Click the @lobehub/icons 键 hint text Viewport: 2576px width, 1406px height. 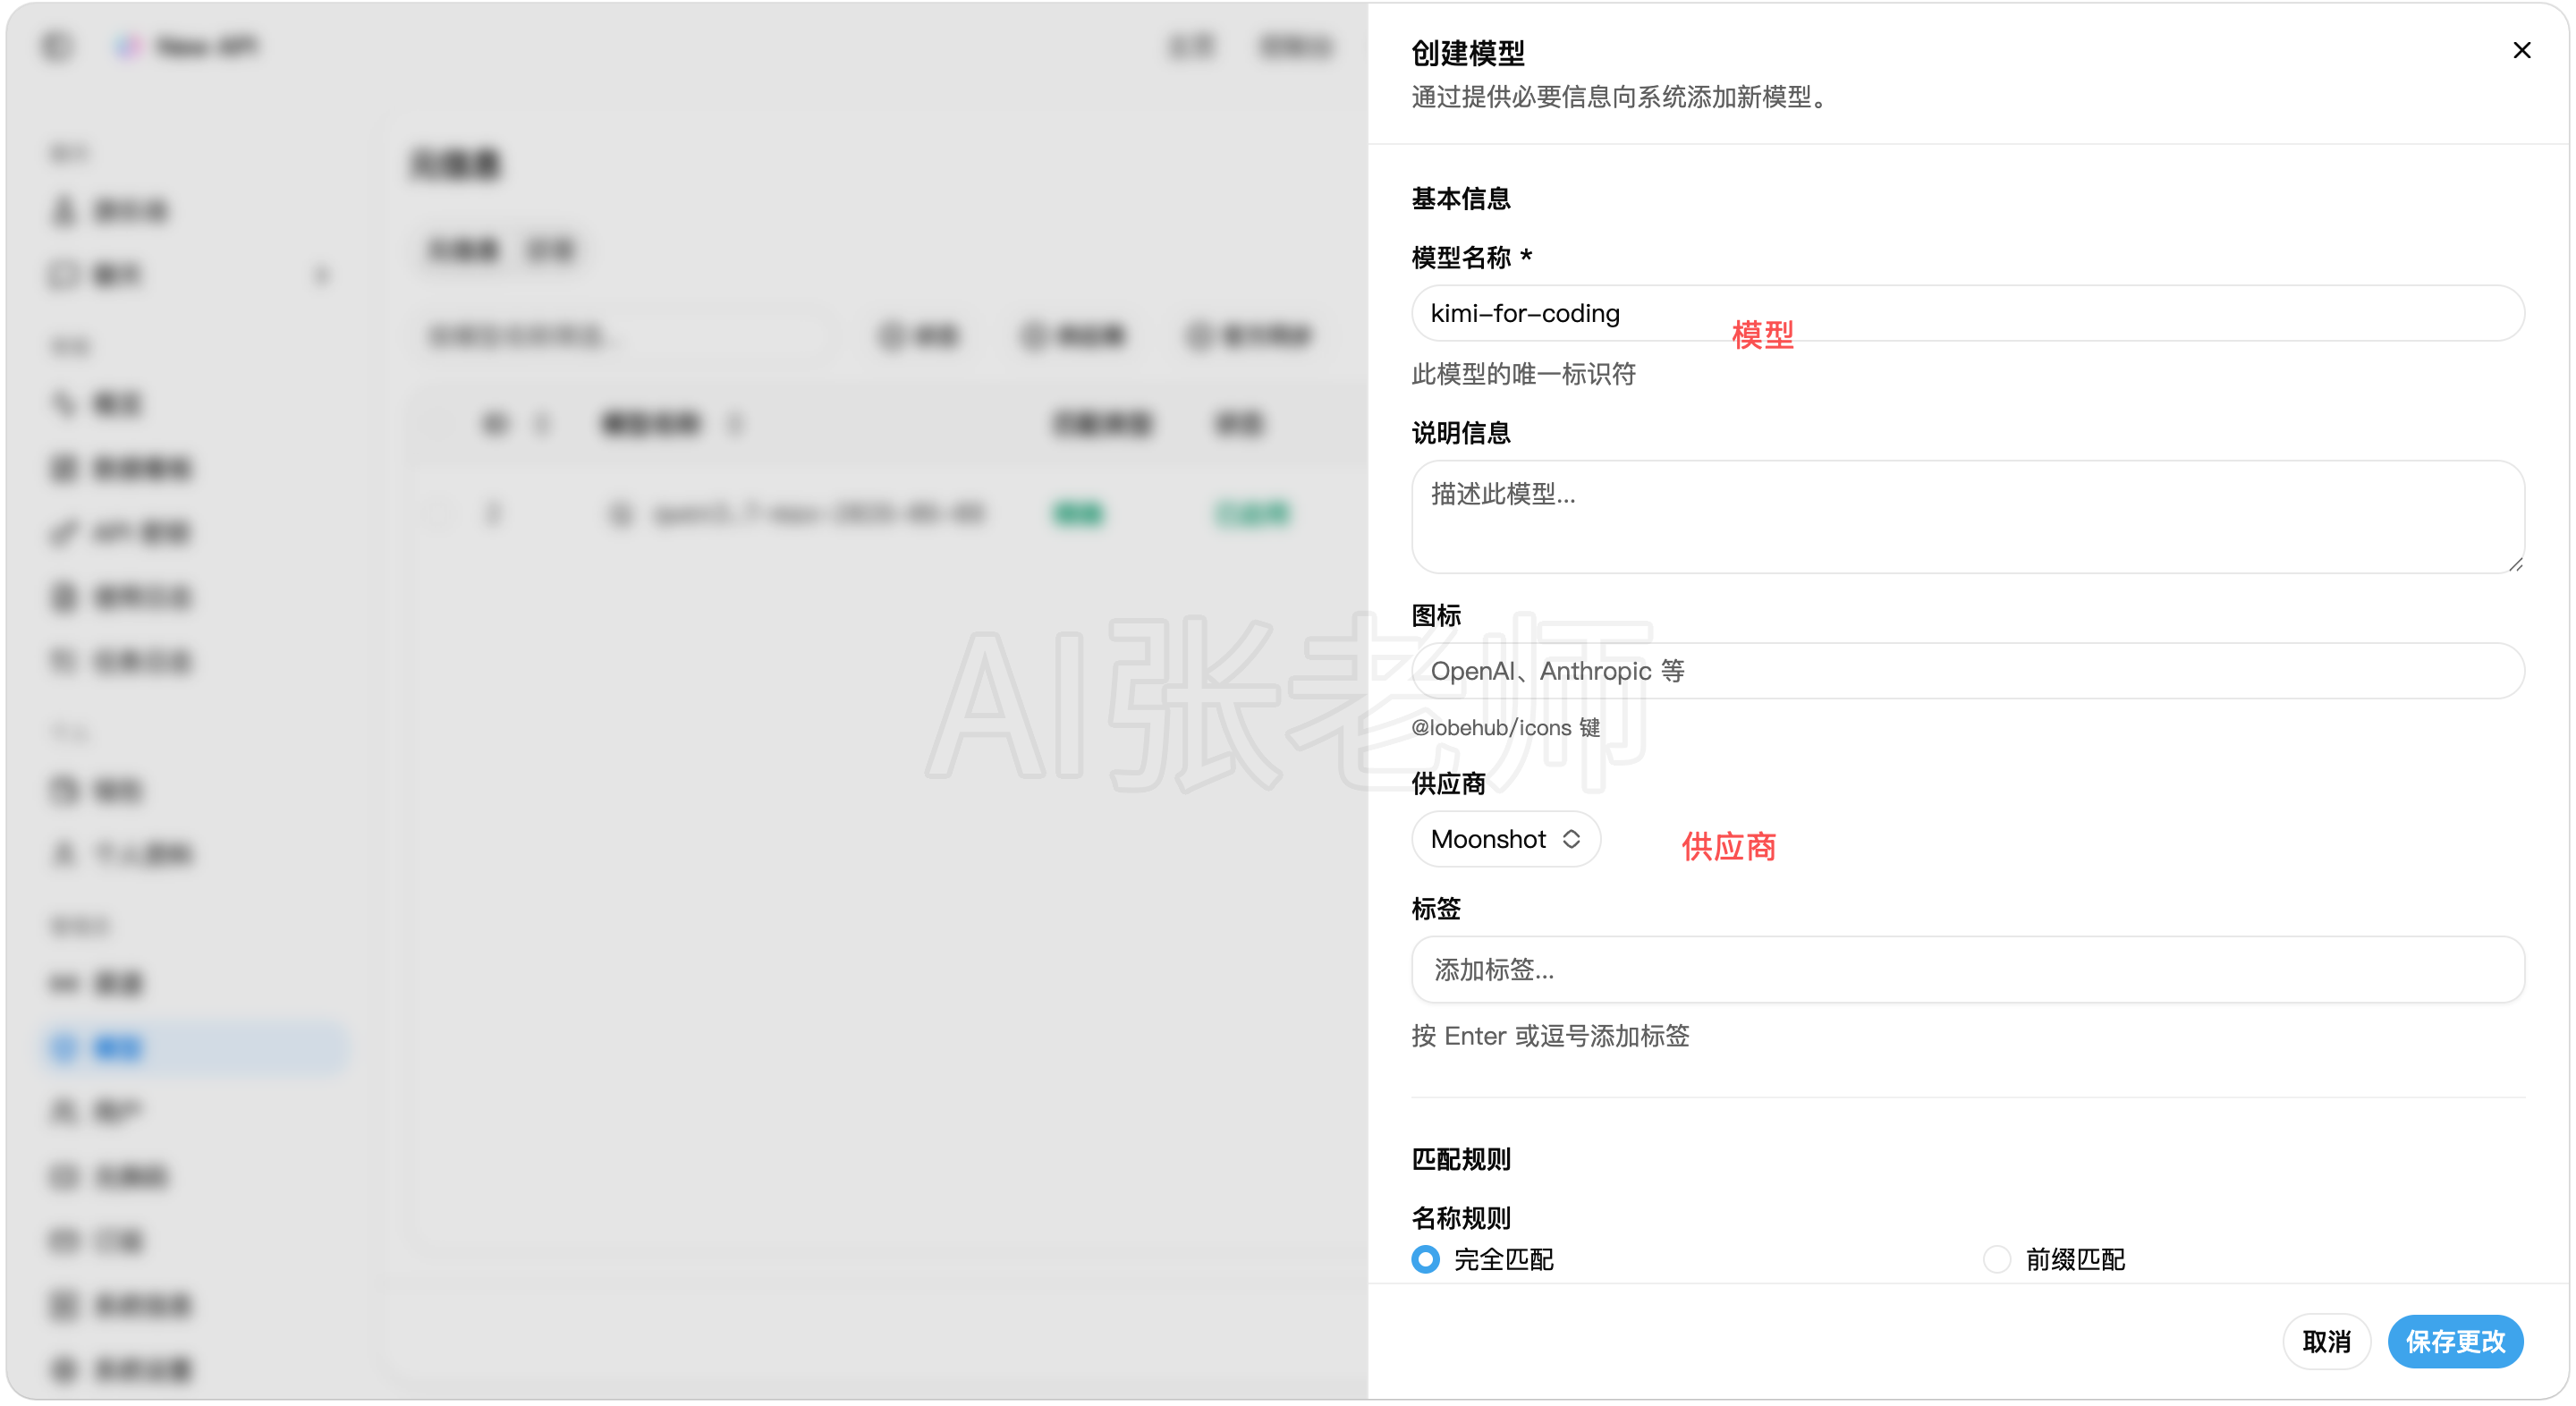[x=1505, y=727]
